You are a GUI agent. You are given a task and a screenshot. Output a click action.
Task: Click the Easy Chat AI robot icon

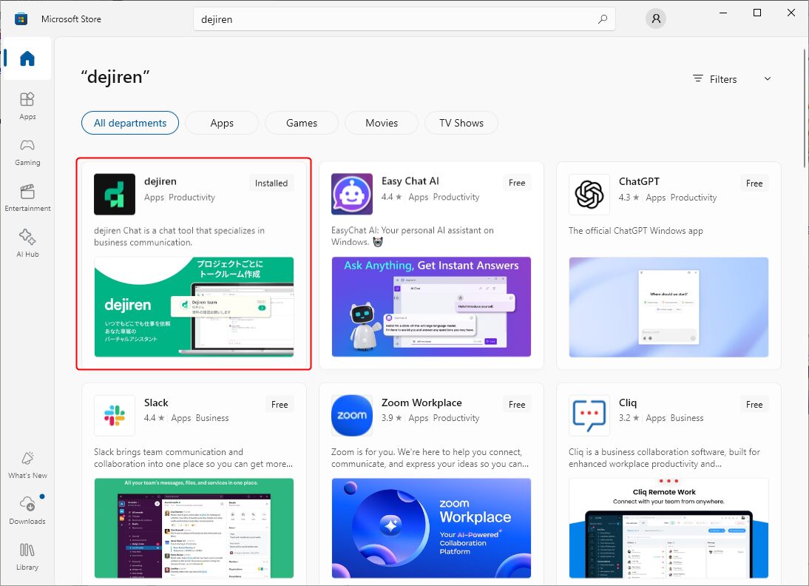coord(352,194)
